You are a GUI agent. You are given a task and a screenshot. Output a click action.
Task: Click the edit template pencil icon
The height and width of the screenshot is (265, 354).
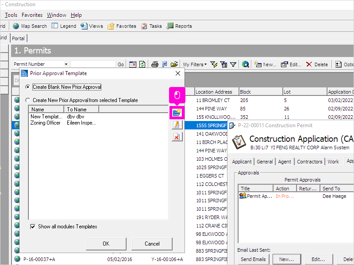coord(177,125)
